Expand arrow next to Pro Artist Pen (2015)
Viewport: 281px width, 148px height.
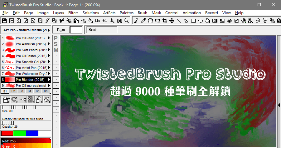[x=49, y=68]
